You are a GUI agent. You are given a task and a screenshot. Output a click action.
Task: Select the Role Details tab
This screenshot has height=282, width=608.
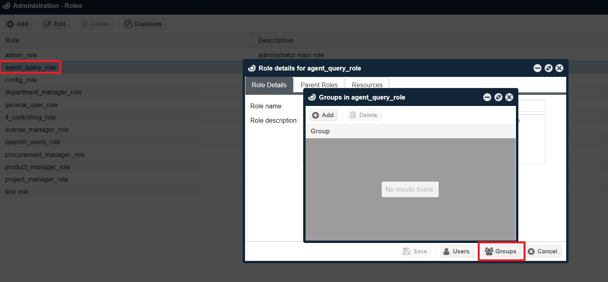pos(269,85)
